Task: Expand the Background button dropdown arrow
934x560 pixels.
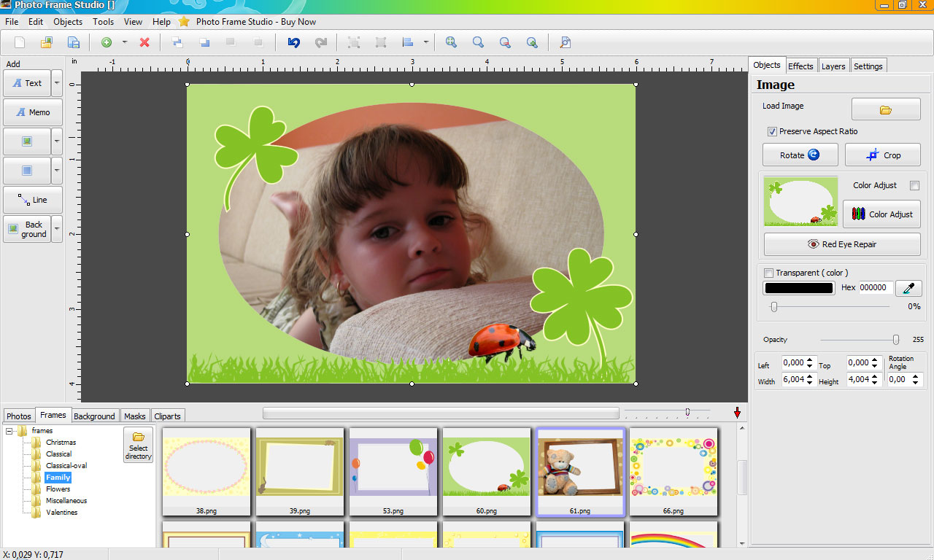Action: click(57, 229)
